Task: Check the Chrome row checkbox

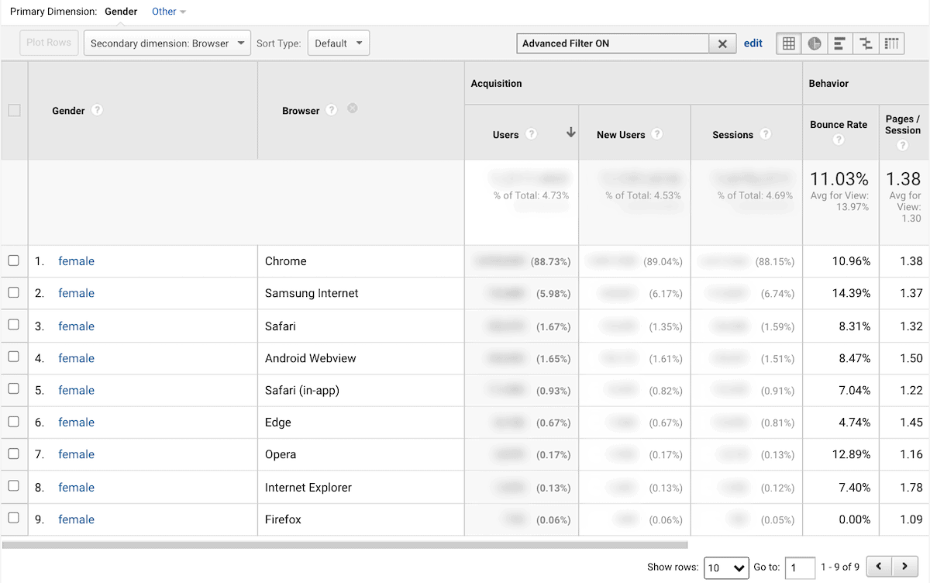Action: coord(14,260)
